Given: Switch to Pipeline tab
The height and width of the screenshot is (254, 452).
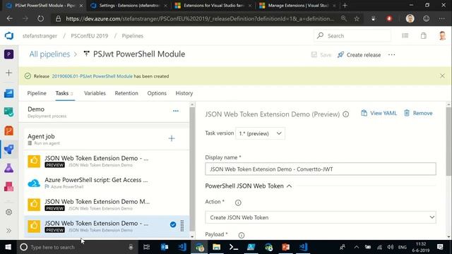Looking at the screenshot, I should [37, 93].
